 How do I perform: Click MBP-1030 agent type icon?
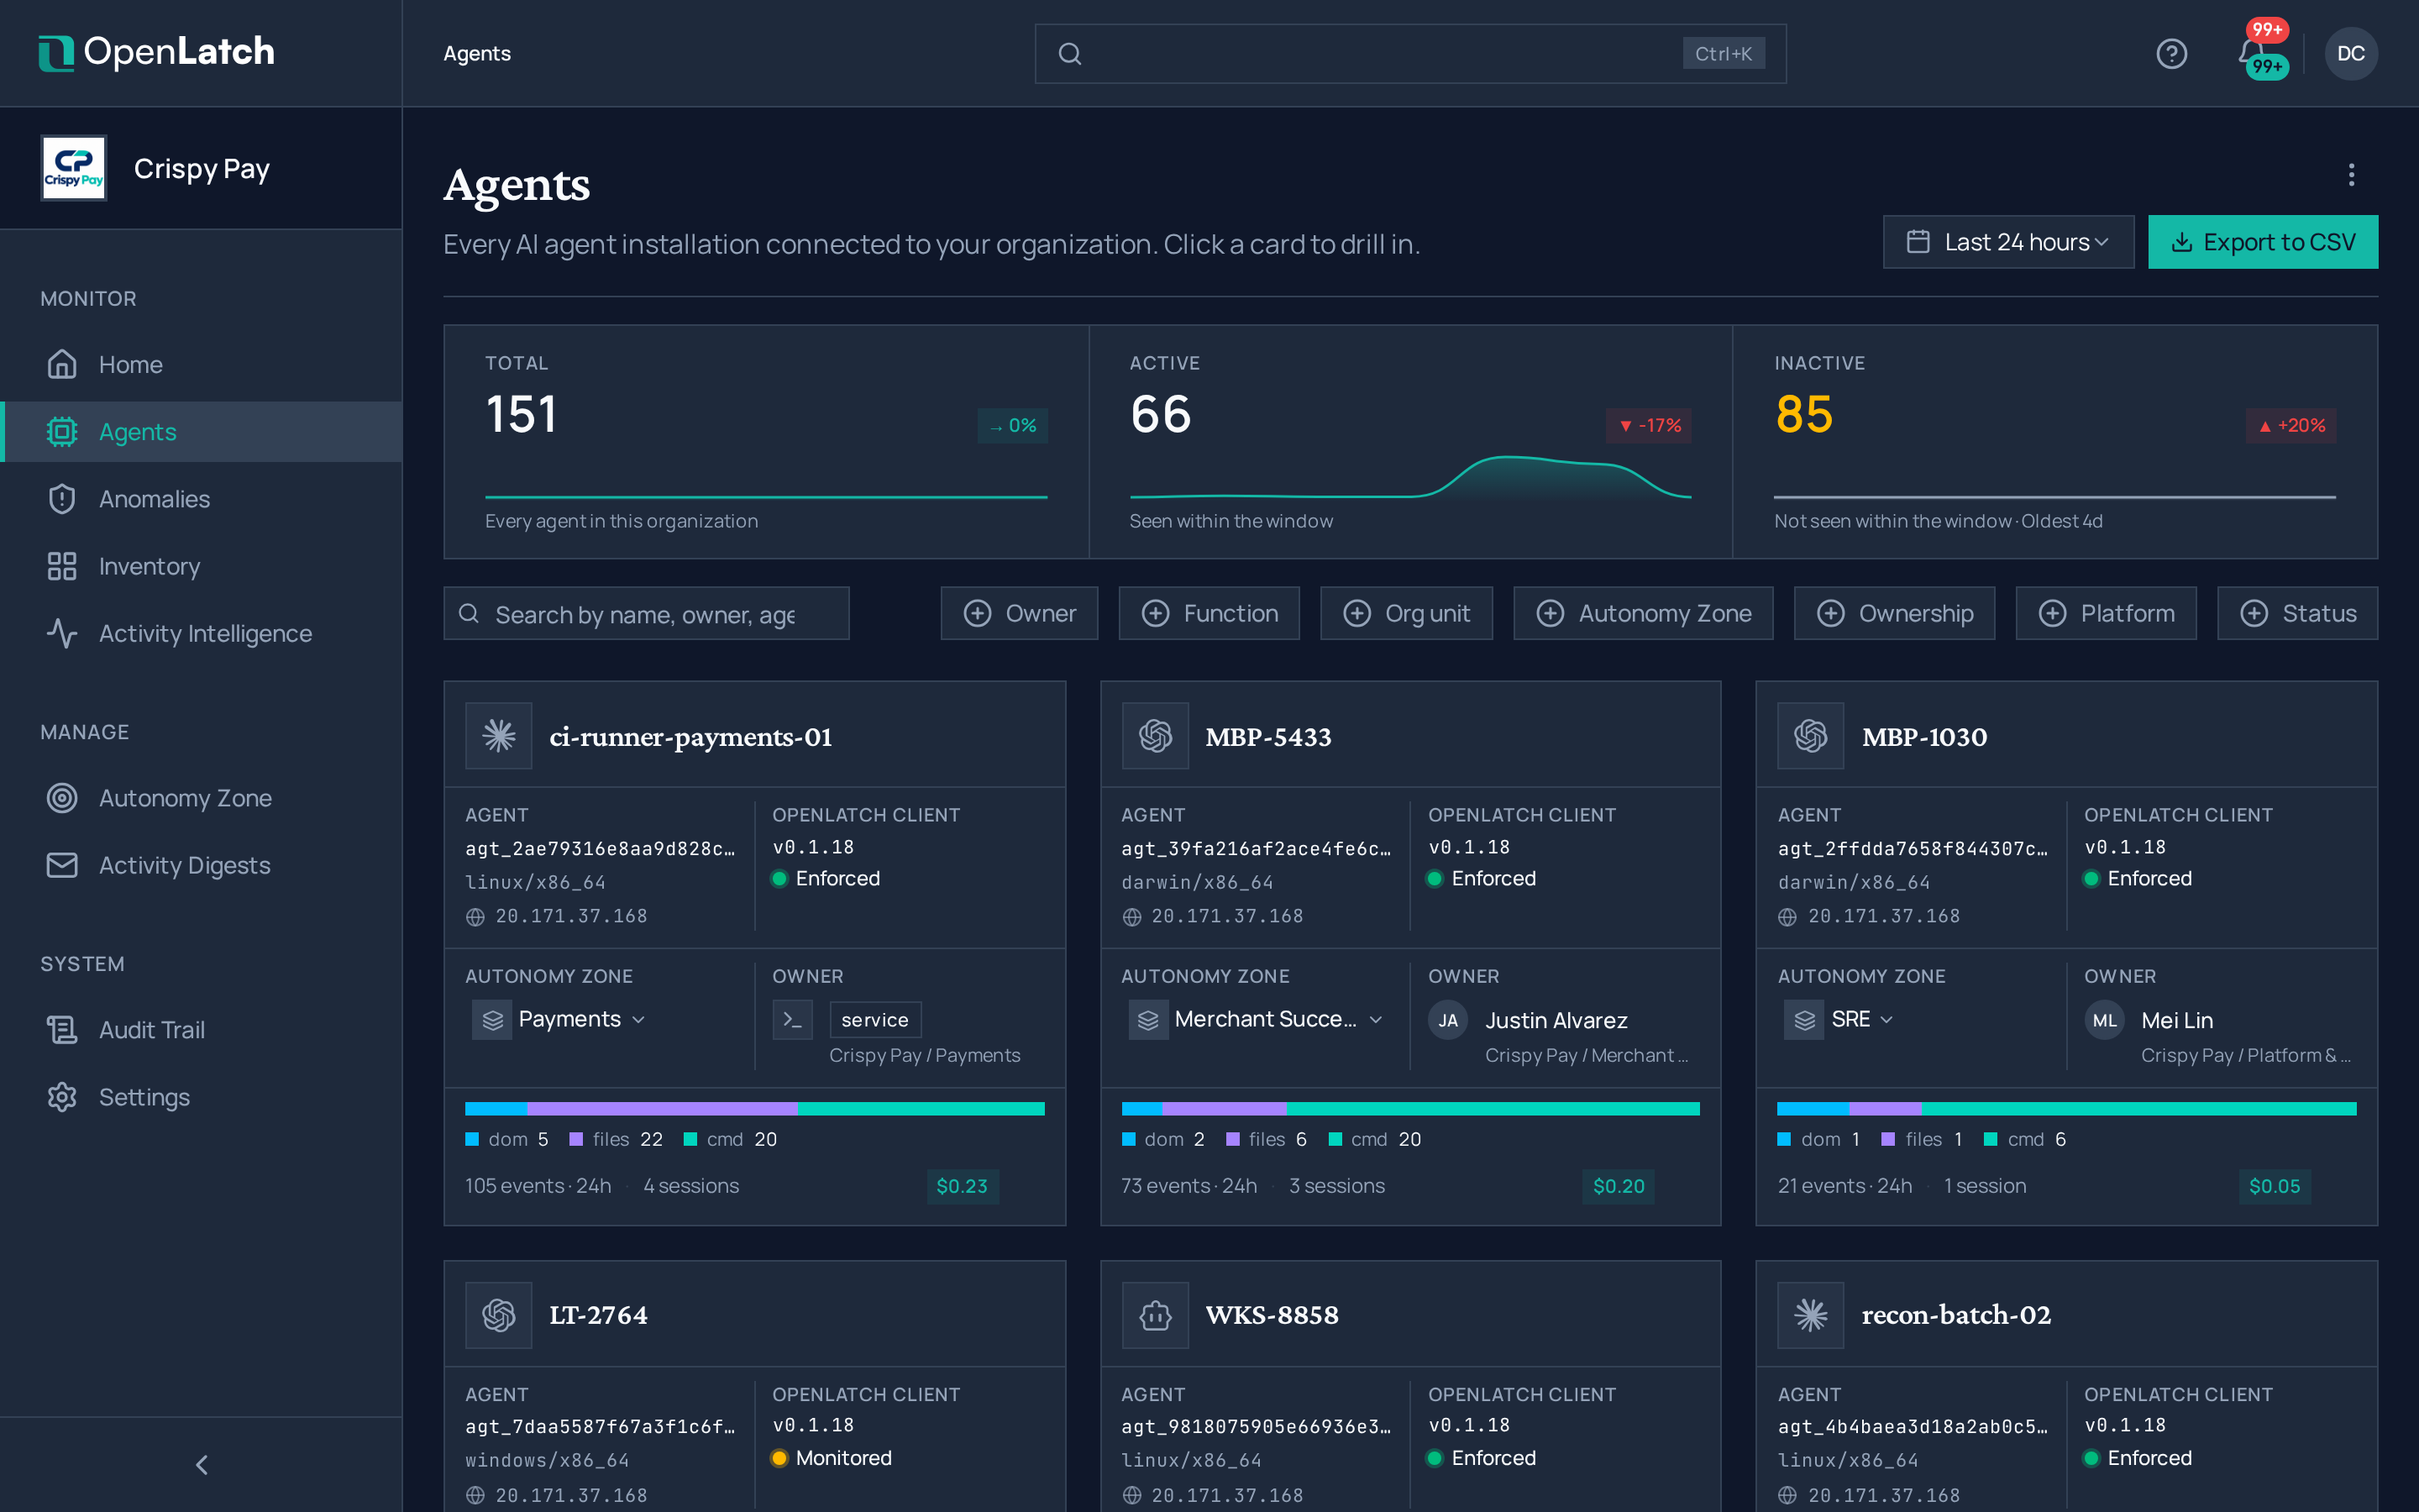(x=1810, y=736)
